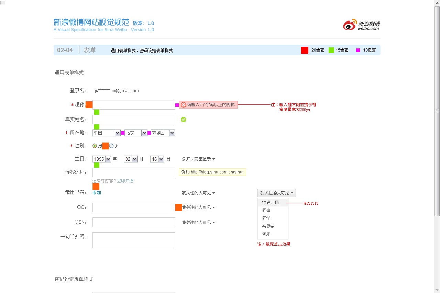440x293 pixels.
Task: Open the 16 birth day dropdown
Action: coord(157,159)
